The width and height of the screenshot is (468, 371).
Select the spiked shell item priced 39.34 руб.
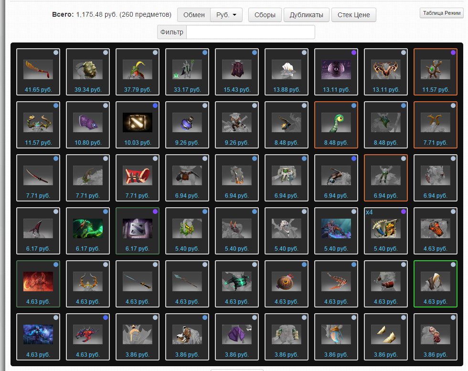(88, 72)
